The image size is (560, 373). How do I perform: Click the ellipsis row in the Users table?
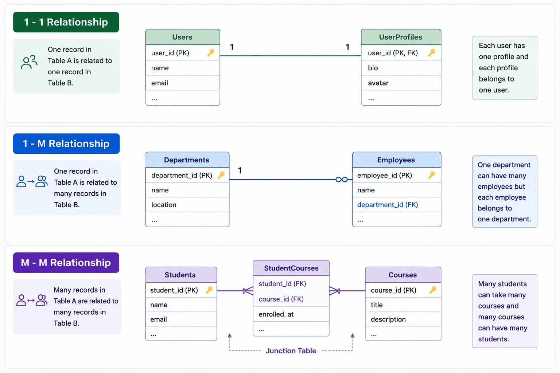[183, 98]
